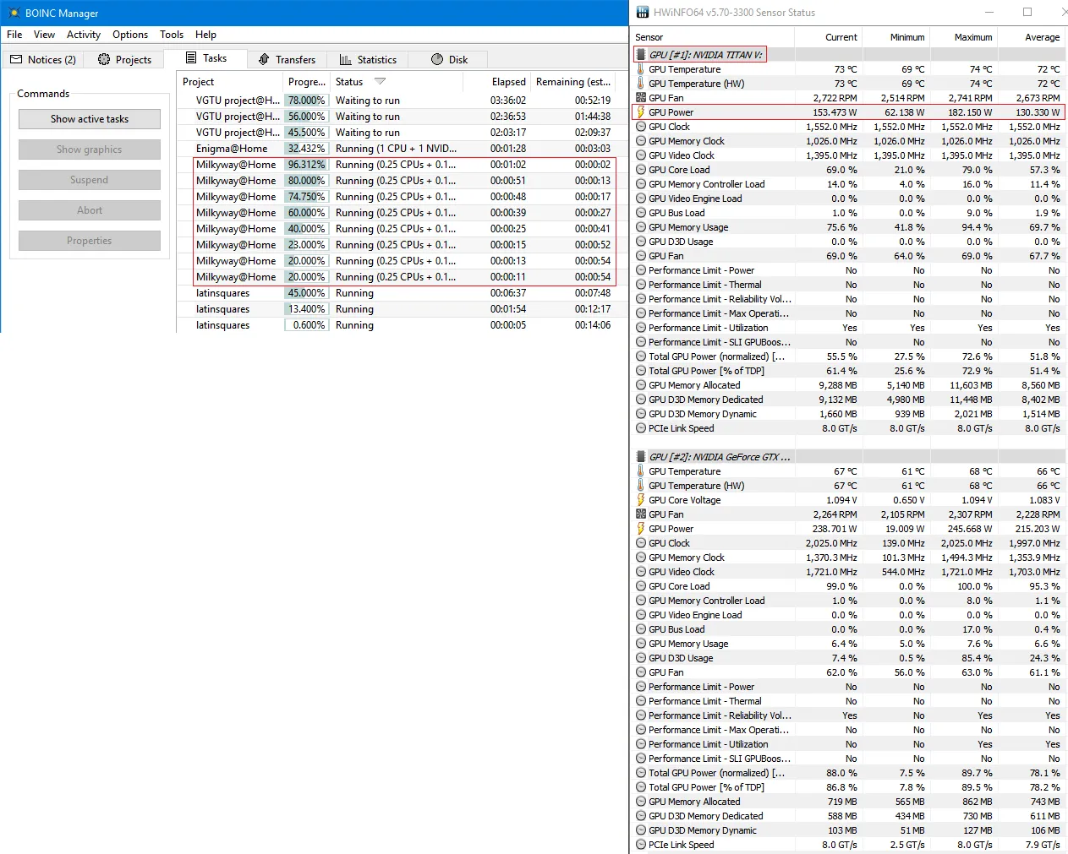Switch to the Notices (2) tab

coord(43,59)
